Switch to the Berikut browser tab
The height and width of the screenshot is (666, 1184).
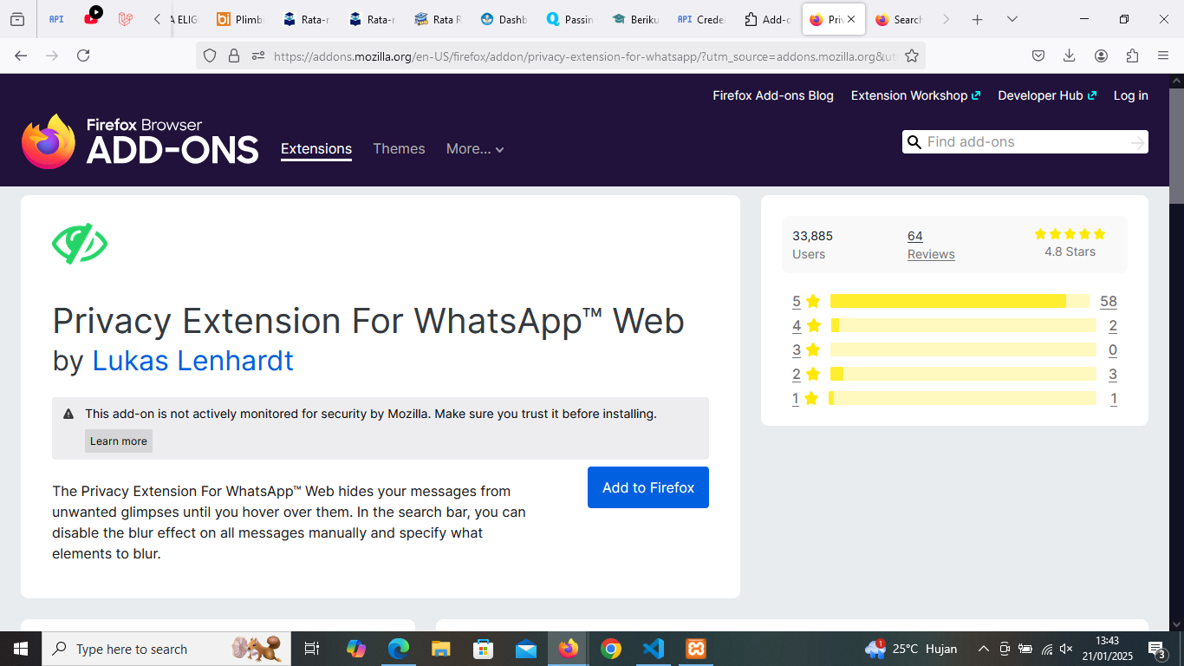pyautogui.click(x=635, y=19)
